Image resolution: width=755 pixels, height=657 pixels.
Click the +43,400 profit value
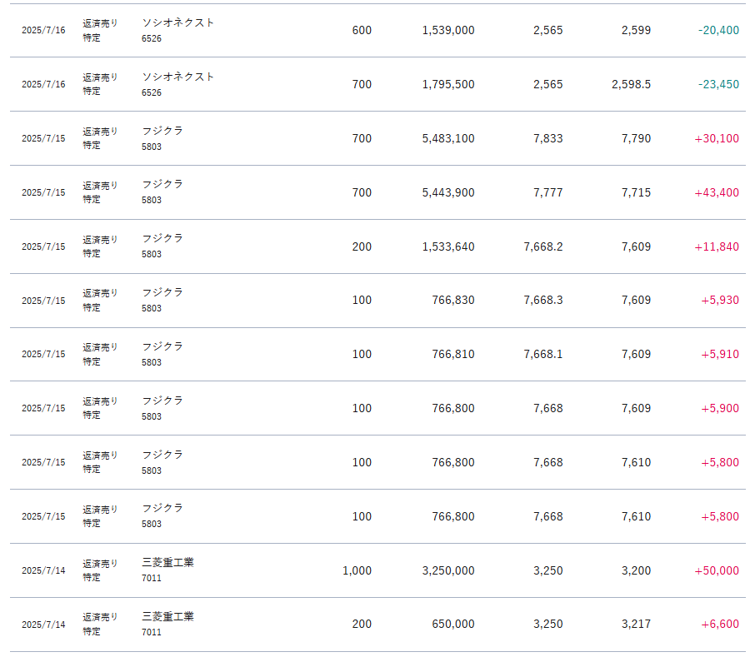tap(716, 192)
